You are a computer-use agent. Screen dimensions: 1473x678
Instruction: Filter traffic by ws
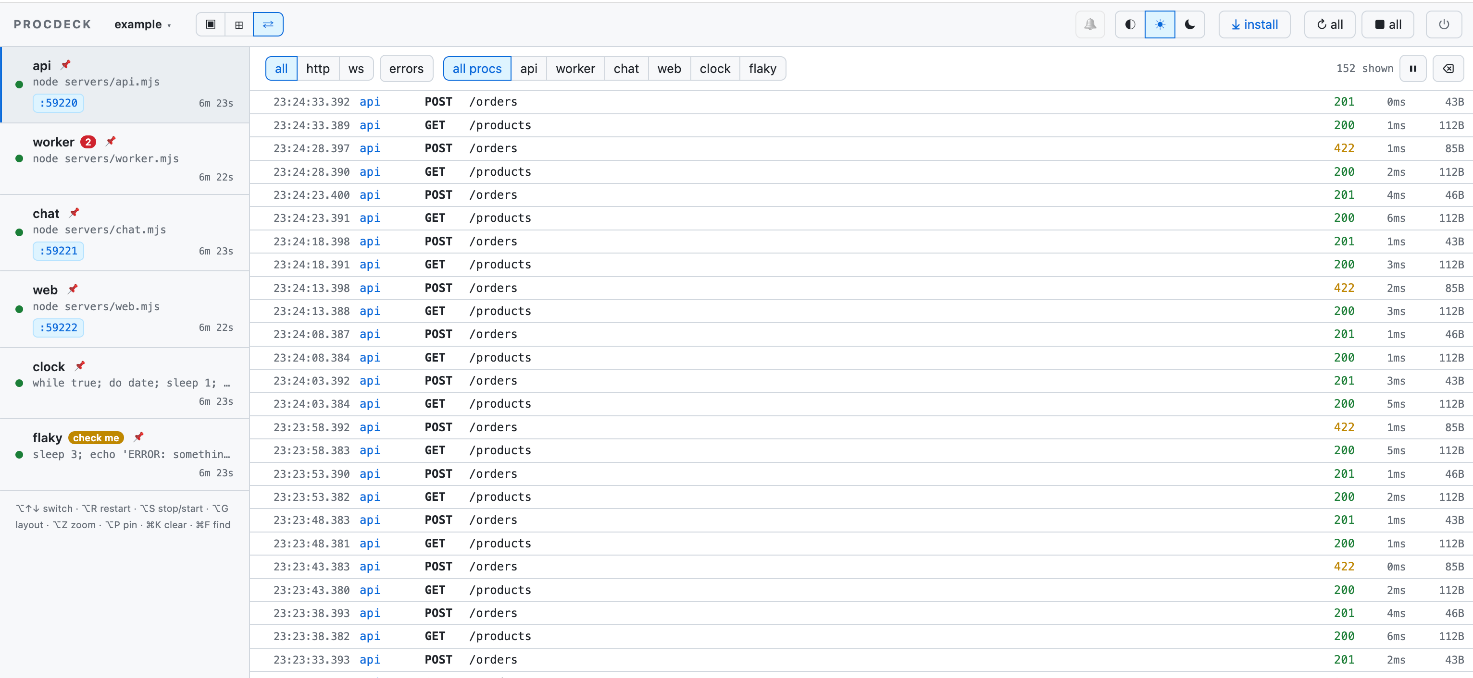(x=356, y=69)
